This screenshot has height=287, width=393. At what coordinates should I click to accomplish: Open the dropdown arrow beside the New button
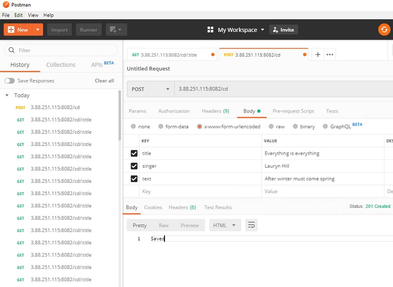pyautogui.click(x=38, y=29)
